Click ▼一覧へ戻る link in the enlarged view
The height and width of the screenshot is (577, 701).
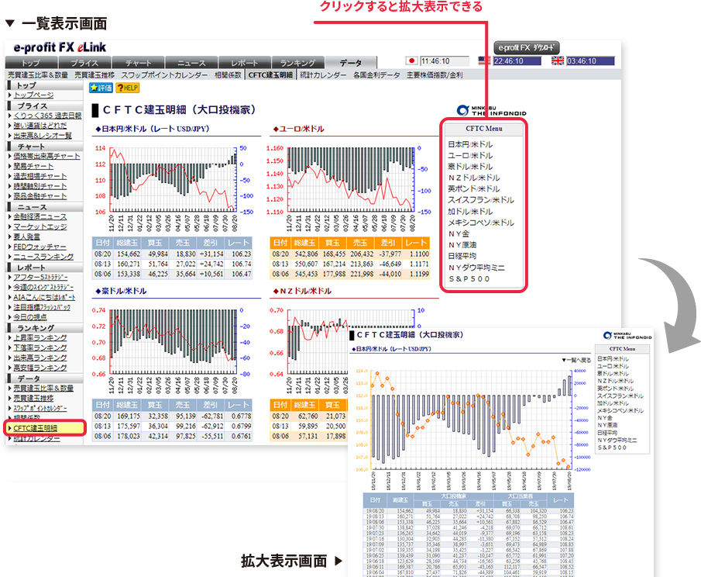click(576, 360)
